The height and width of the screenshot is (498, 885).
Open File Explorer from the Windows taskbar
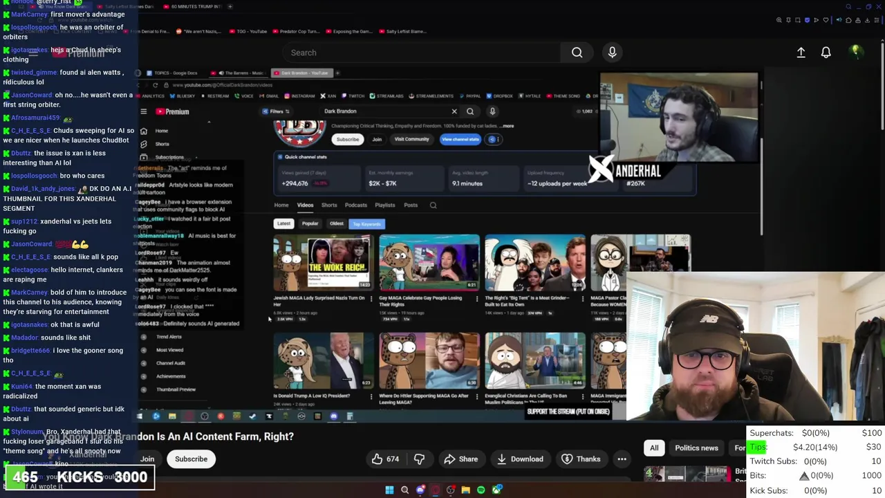tap(465, 490)
